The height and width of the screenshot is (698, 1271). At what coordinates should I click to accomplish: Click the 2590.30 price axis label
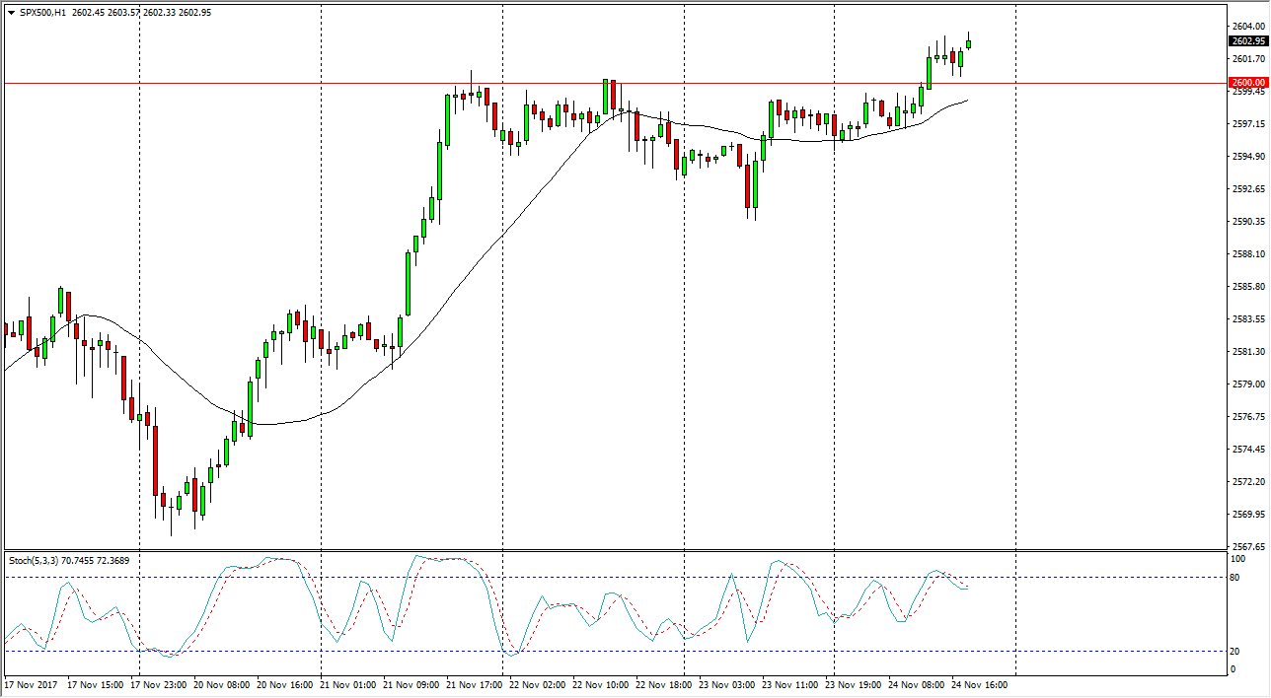(1247, 222)
